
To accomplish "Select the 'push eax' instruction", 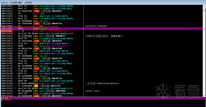I will tap(39, 14).
